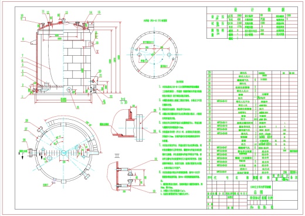Click part callout number 5 left of tank
Image resolution: width=305 pixels, height=216 pixels.
[22, 65]
